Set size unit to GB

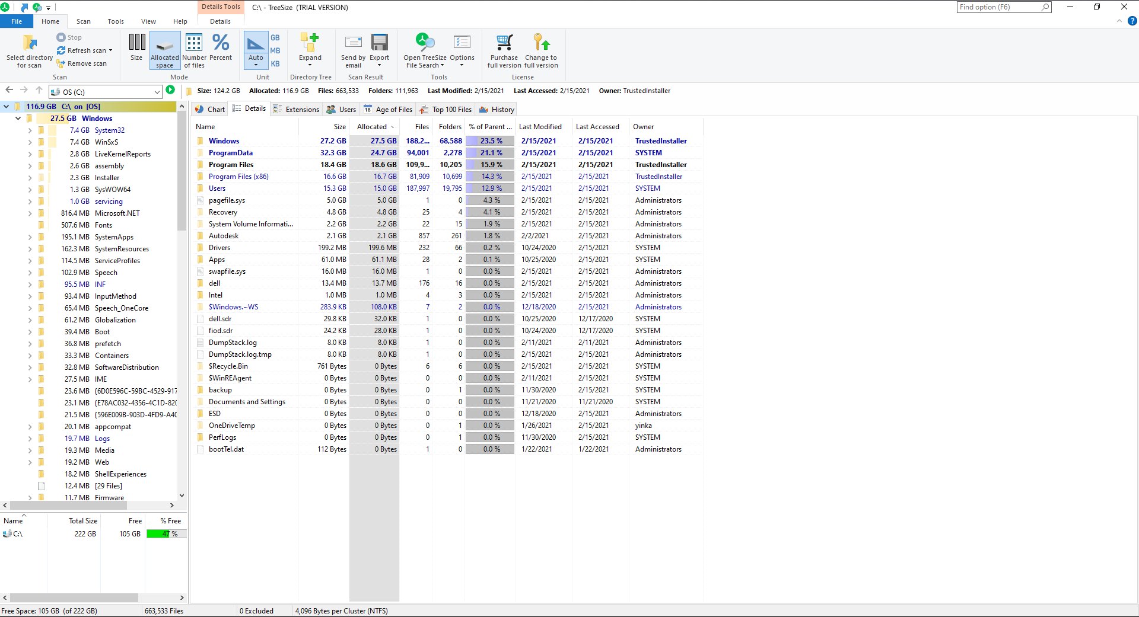point(275,37)
